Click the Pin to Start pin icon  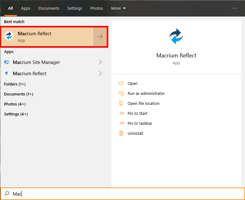121,113
